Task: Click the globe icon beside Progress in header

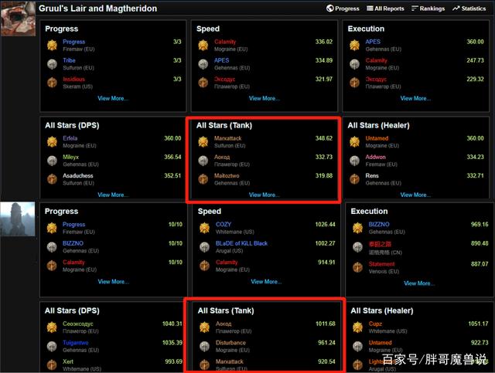Action: (329, 8)
